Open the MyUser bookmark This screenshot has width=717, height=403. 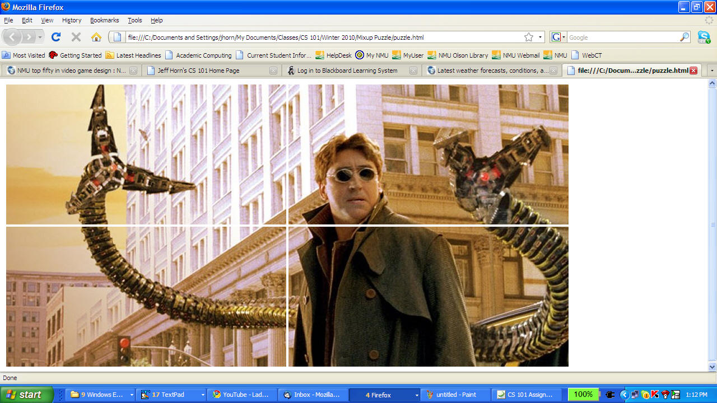click(408, 55)
